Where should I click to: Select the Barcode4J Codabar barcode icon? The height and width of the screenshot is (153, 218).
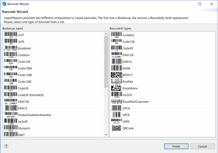pos(116,35)
